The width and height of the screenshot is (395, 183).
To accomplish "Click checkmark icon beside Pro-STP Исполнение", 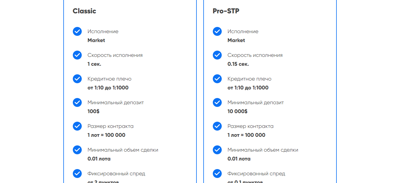I will pos(217,31).
